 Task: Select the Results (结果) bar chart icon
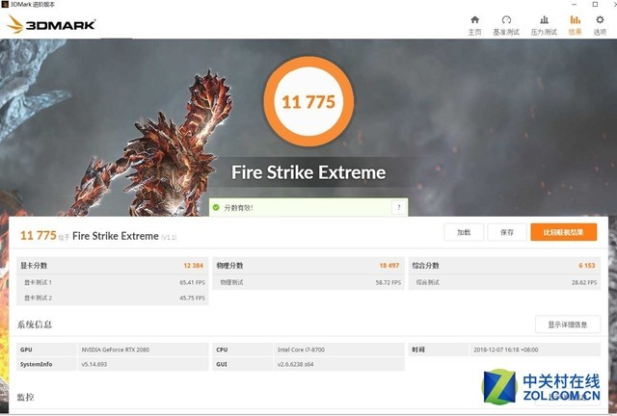click(x=575, y=20)
